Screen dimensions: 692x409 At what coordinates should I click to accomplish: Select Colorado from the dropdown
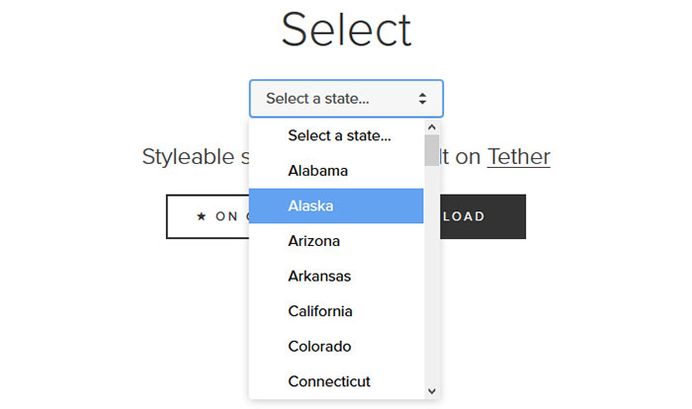(x=336, y=347)
